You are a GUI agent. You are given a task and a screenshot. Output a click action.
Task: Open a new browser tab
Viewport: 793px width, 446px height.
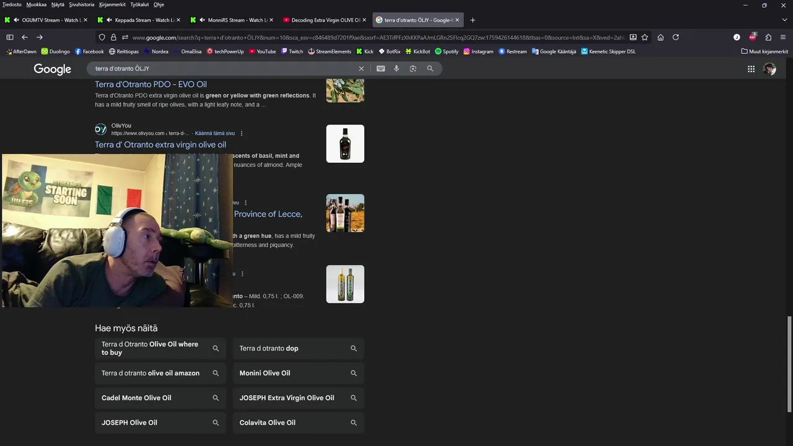473,20
